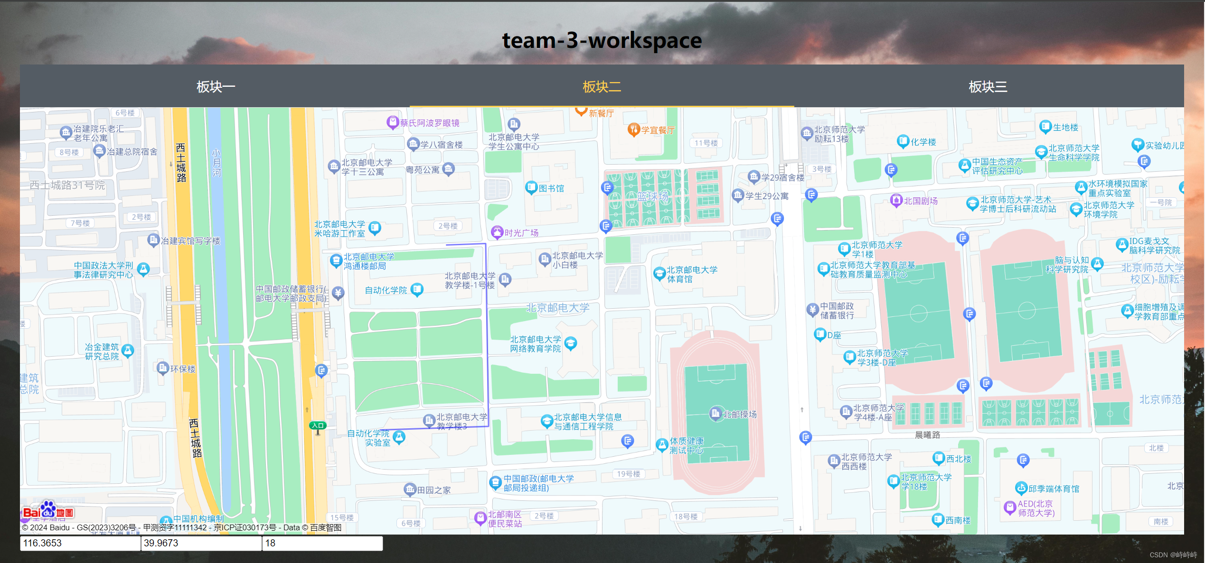Click the 北邮操场 playground marker
1205x563 pixels.
coord(715,414)
